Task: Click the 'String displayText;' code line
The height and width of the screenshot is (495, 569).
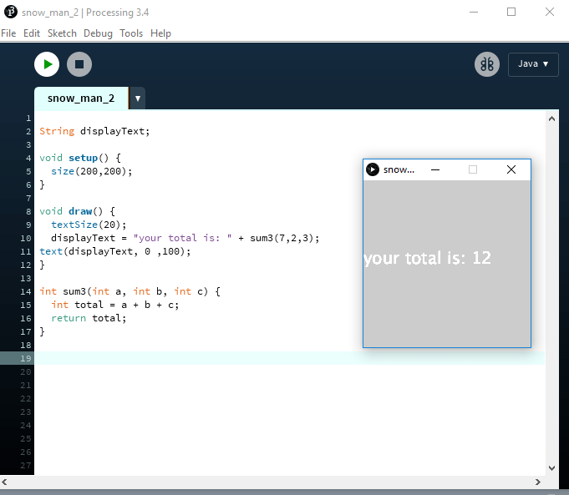Action: tap(94, 131)
